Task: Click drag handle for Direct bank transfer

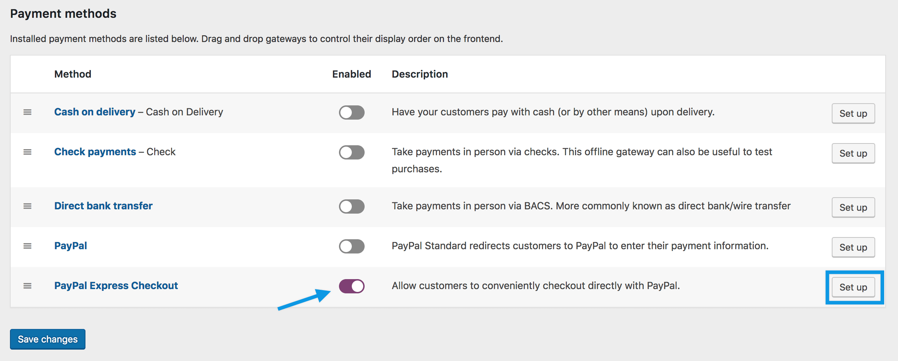Action: 27,206
